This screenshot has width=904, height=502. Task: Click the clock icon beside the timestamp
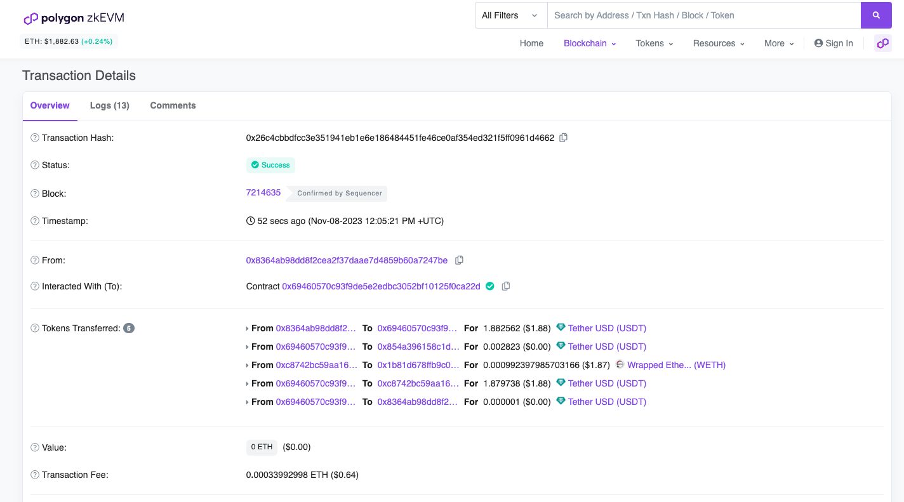[250, 221]
